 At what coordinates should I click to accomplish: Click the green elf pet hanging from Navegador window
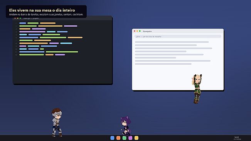(x=197, y=89)
